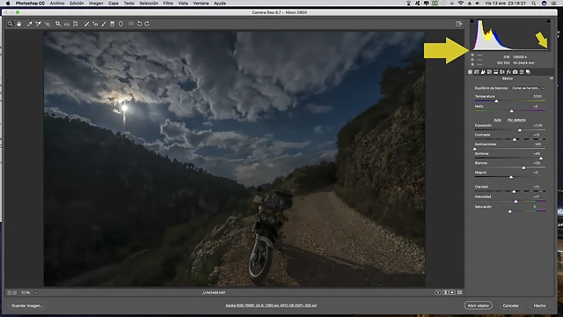Click the Auto tone link
This screenshot has height=317, width=563.
click(x=497, y=120)
